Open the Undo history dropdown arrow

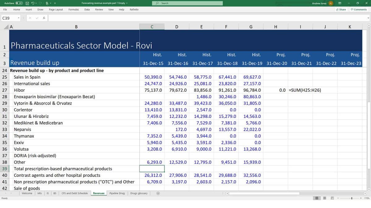coord(36,3)
